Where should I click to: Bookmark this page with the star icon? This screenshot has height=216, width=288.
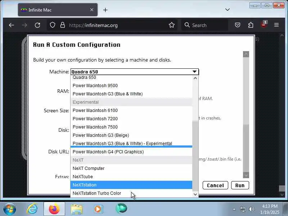(x=172, y=25)
